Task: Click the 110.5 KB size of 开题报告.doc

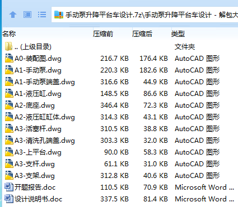Action: 114,187
